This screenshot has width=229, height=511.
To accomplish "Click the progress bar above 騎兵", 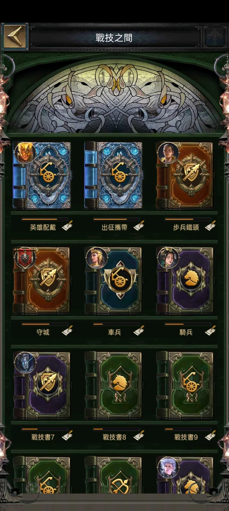I will pos(188,324).
